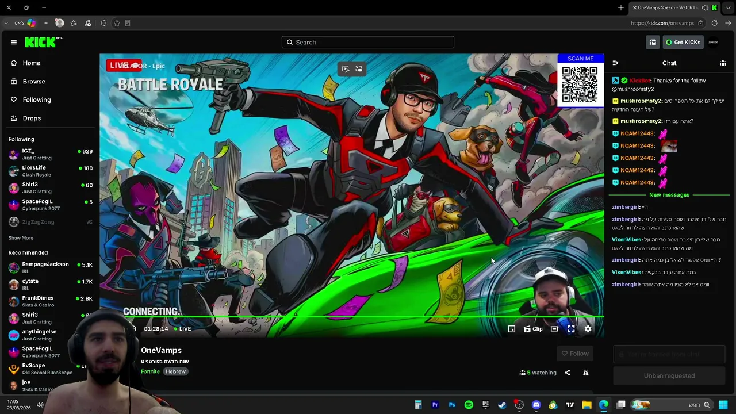Screen dimensions: 736x414
Task: Open the Fortnite category link
Action: point(150,371)
